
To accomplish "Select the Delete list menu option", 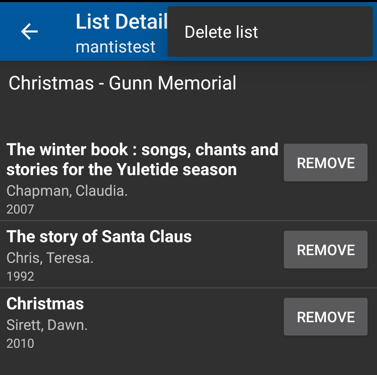I will point(221,31).
